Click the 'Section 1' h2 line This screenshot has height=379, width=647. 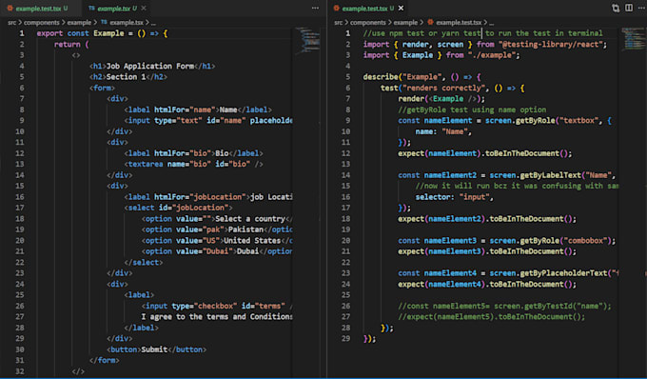click(x=127, y=77)
